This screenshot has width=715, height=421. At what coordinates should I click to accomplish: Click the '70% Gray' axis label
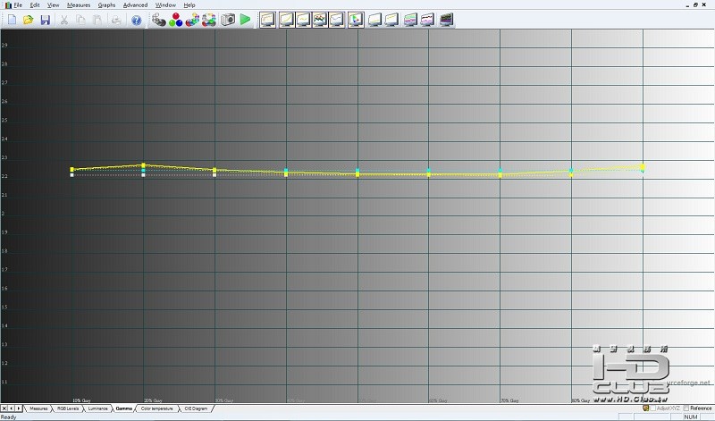coord(509,400)
